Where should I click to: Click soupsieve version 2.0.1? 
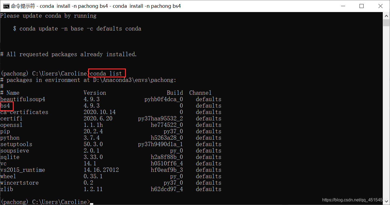click(92, 151)
